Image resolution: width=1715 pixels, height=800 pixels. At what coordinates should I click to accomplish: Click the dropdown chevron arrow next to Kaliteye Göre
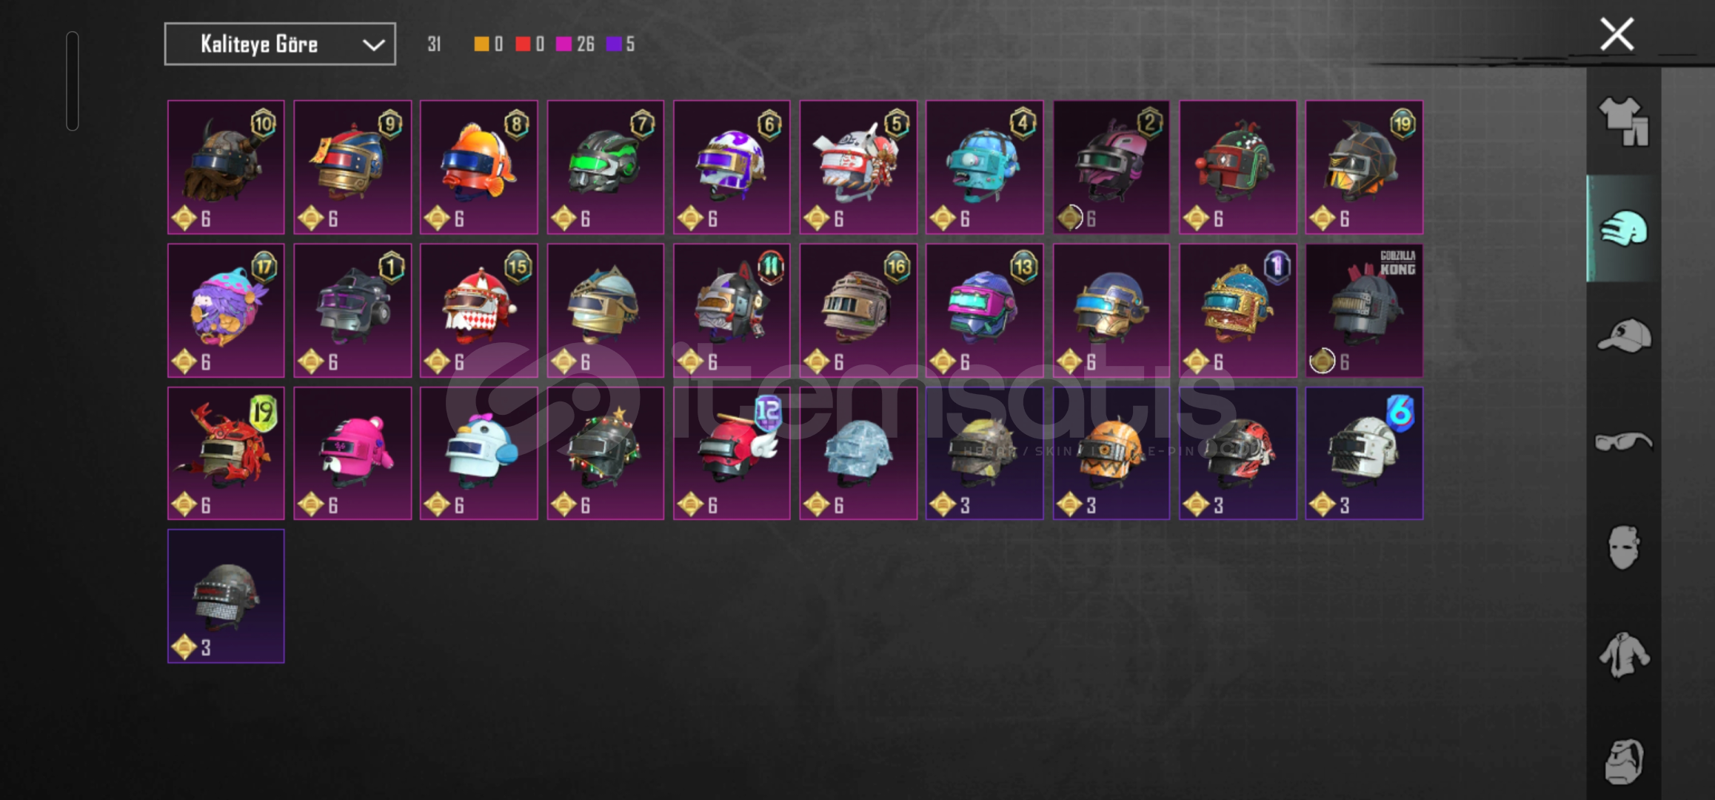[x=373, y=45]
